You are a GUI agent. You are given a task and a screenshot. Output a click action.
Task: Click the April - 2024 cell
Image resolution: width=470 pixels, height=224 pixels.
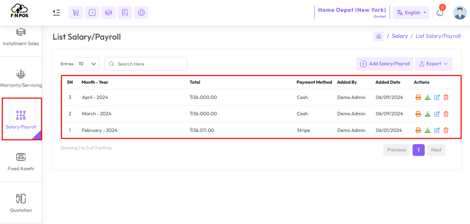(x=95, y=97)
